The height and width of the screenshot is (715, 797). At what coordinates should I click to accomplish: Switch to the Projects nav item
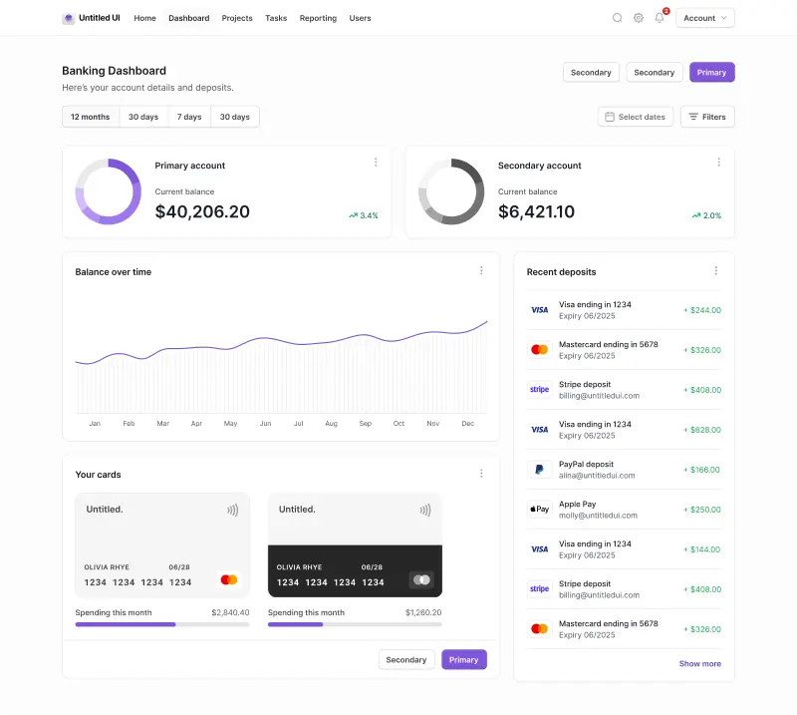pos(236,17)
